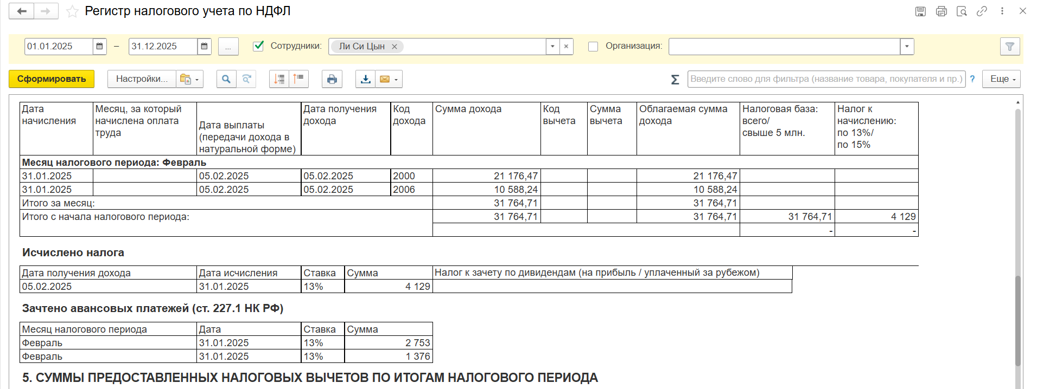
Task: Click the filter word search field
Action: click(x=826, y=79)
